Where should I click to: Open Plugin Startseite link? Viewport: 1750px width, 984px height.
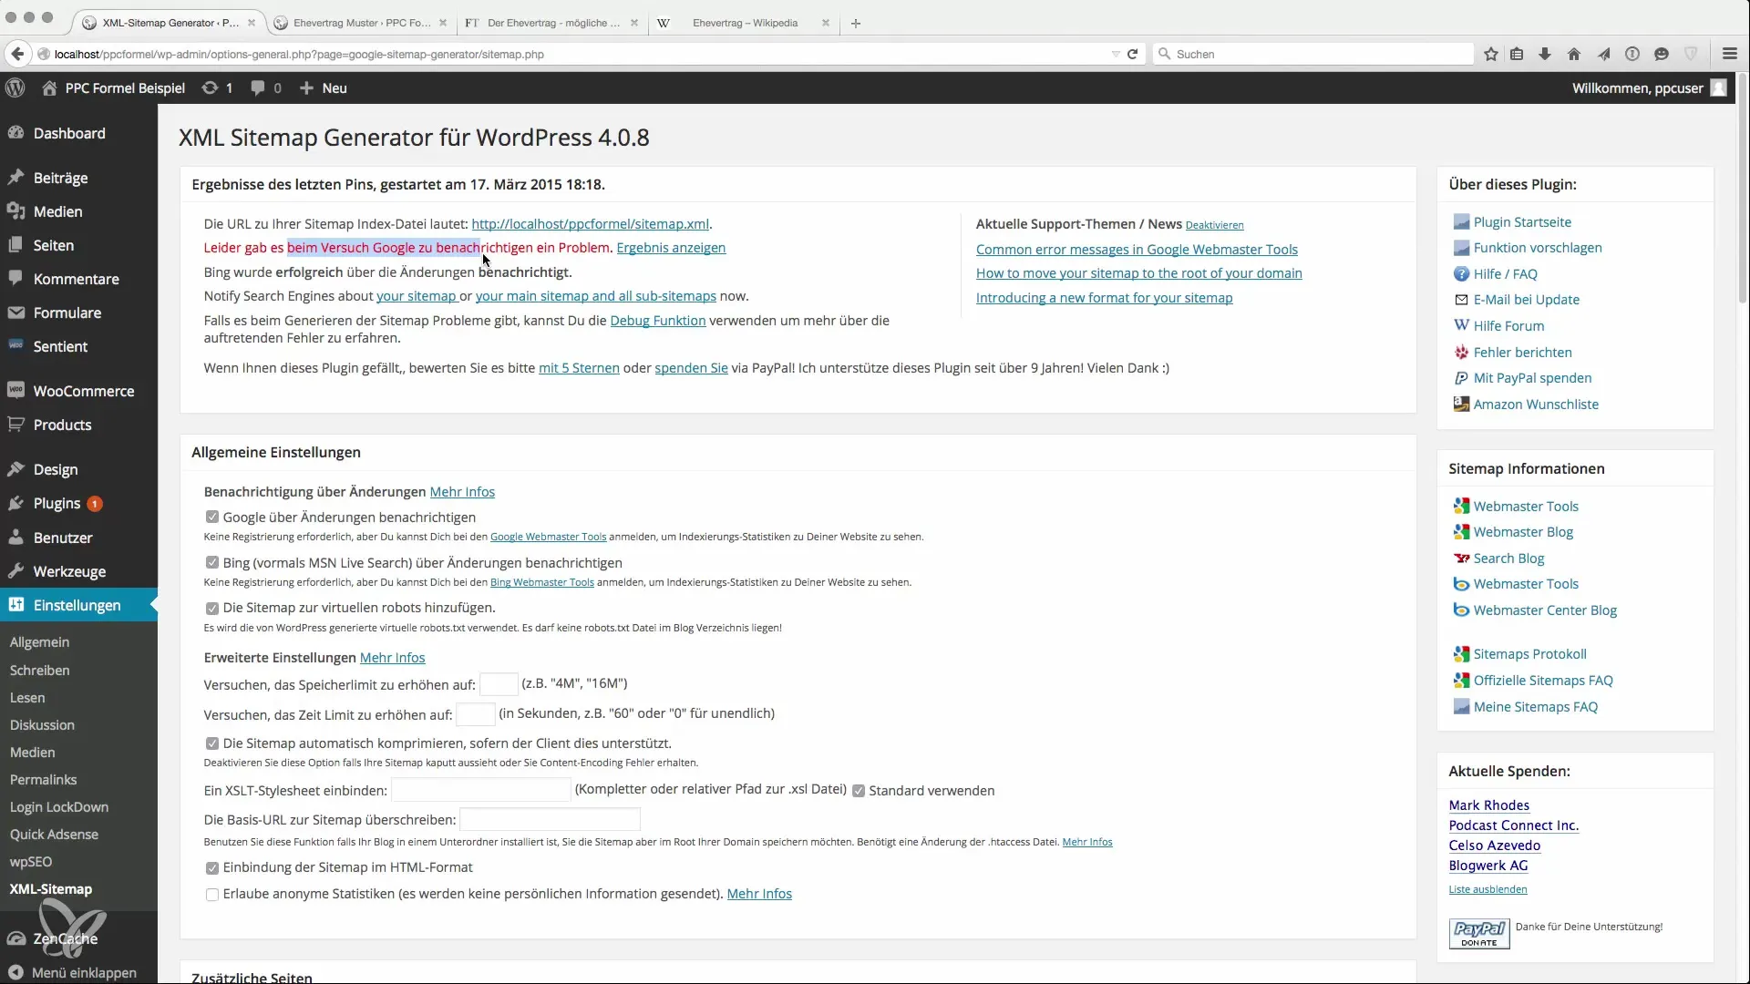1522,221
